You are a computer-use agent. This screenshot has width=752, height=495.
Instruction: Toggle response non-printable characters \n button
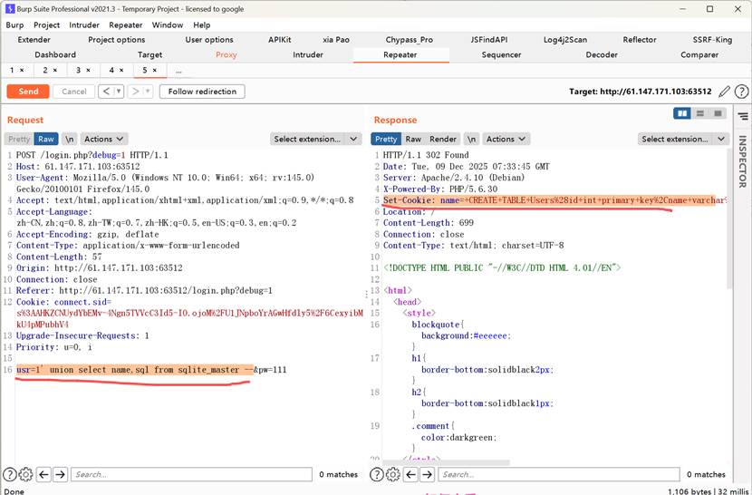(471, 139)
